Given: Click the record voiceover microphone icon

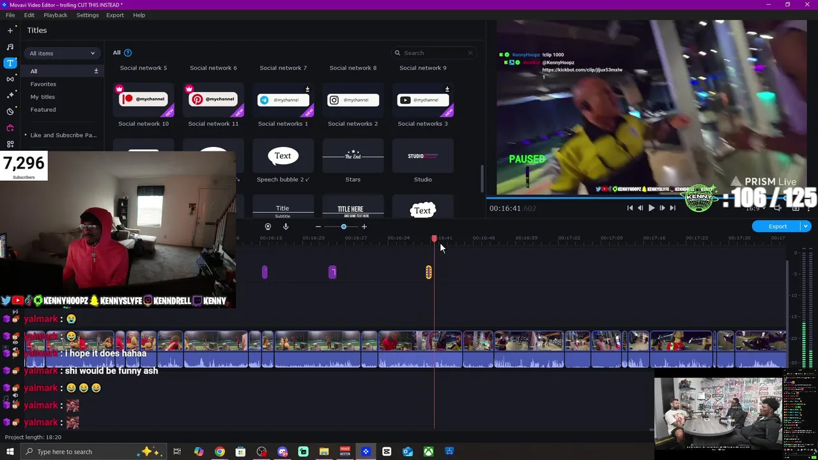Looking at the screenshot, I should click(286, 226).
